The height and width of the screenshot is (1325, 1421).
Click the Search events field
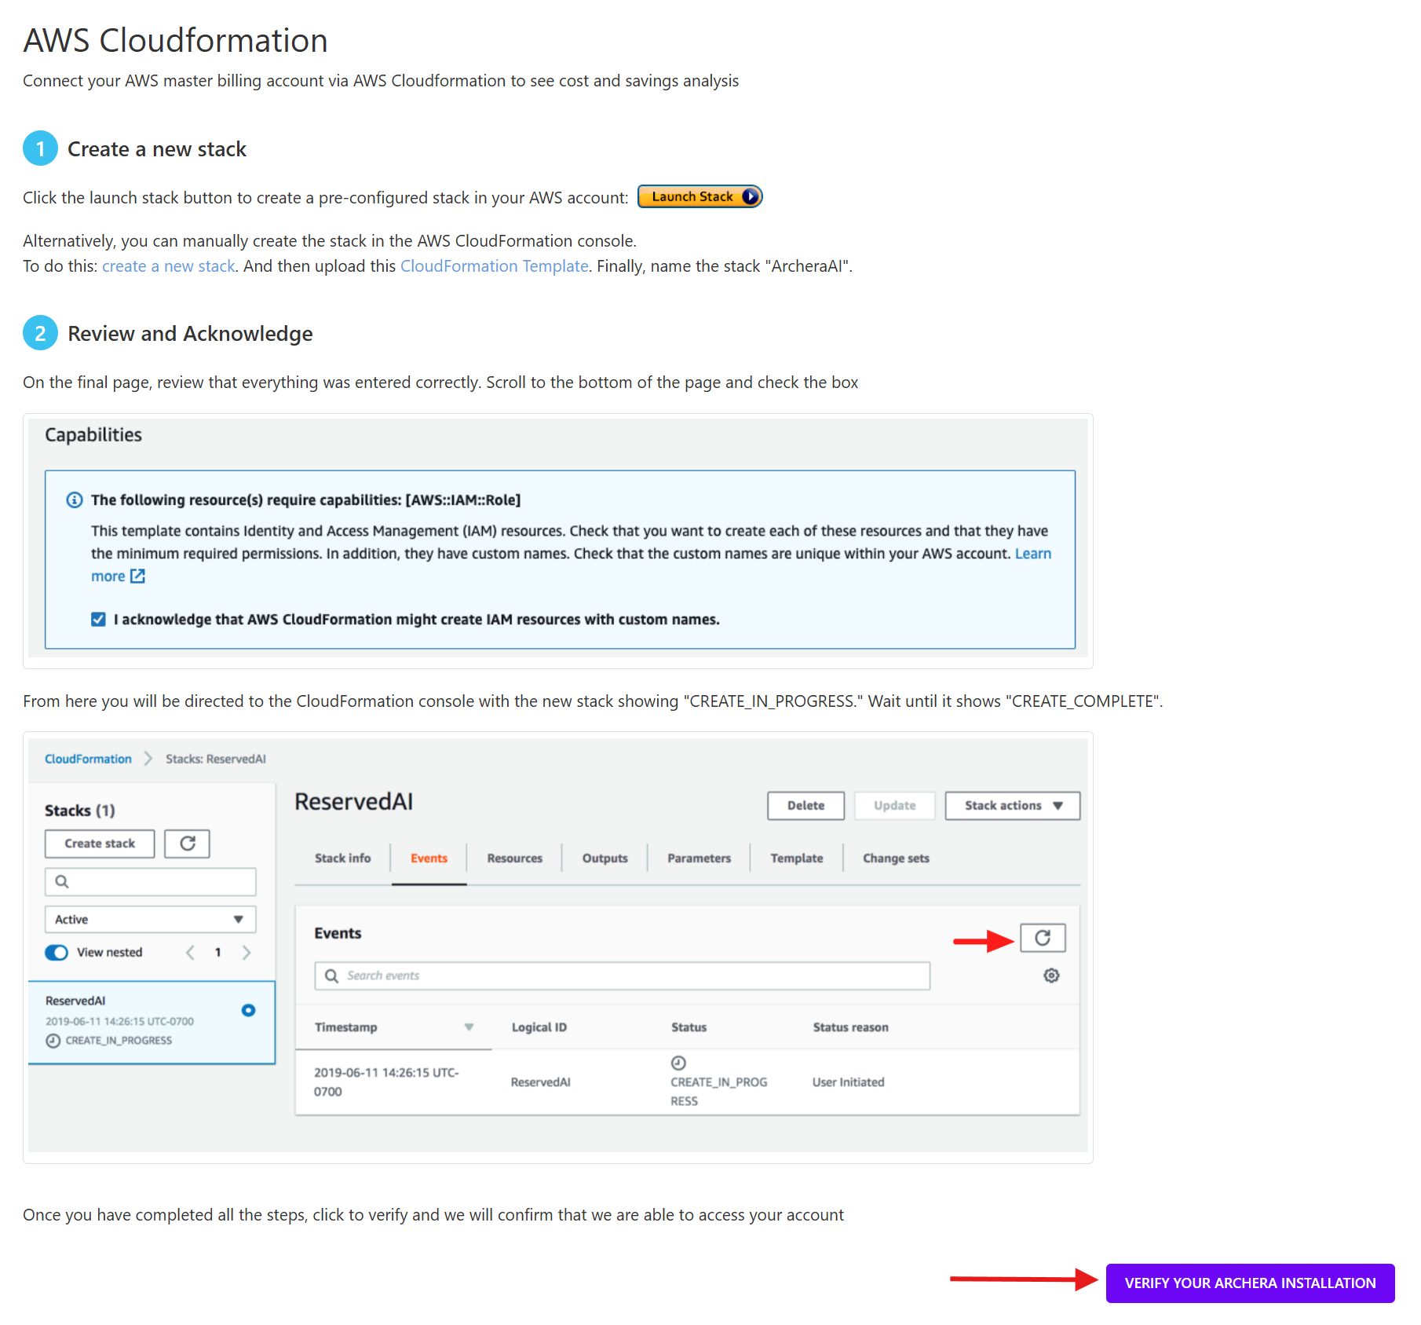coord(623,976)
